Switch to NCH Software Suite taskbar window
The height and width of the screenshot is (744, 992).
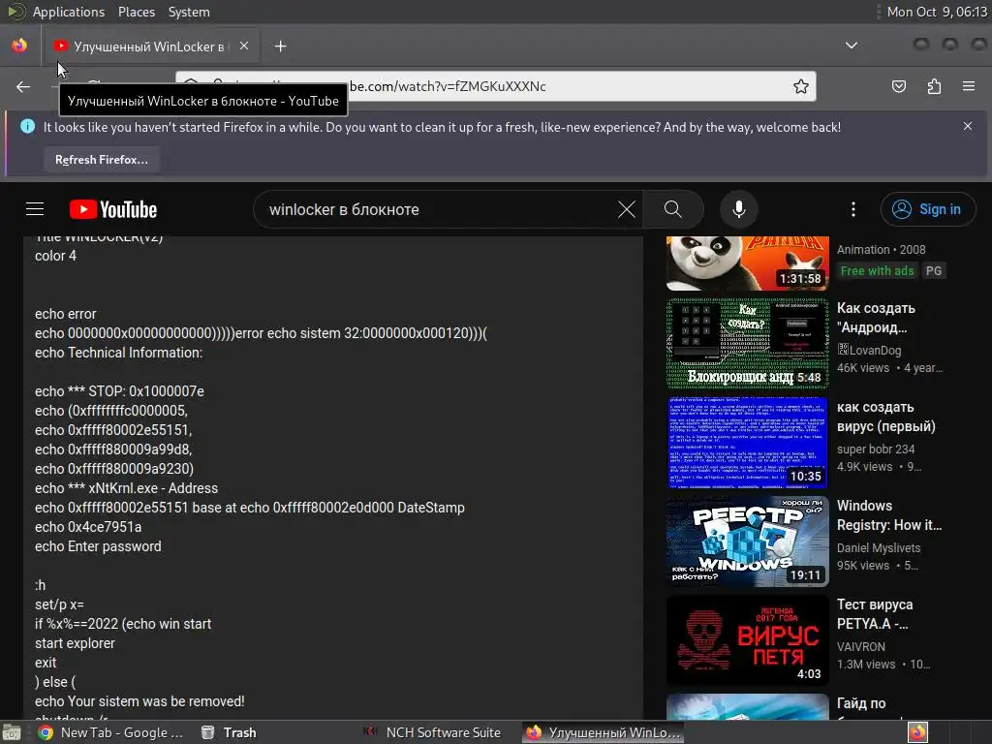click(433, 732)
